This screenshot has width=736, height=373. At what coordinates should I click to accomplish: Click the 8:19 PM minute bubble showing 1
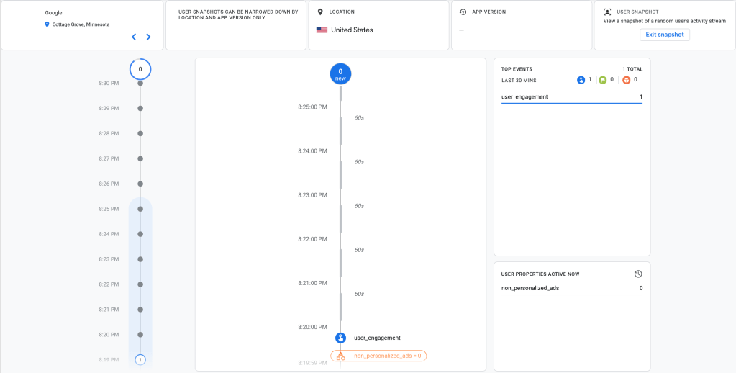click(x=140, y=359)
